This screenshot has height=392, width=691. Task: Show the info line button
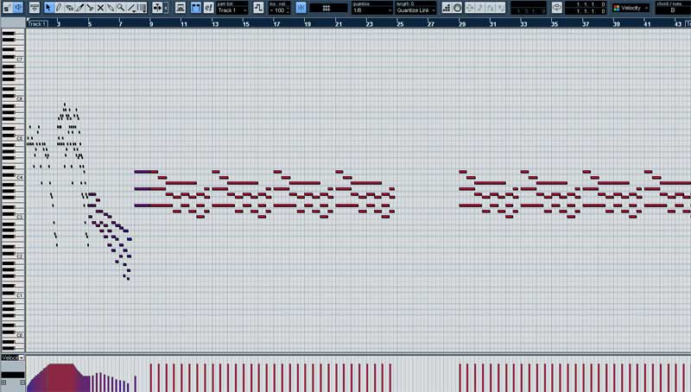click(35, 8)
